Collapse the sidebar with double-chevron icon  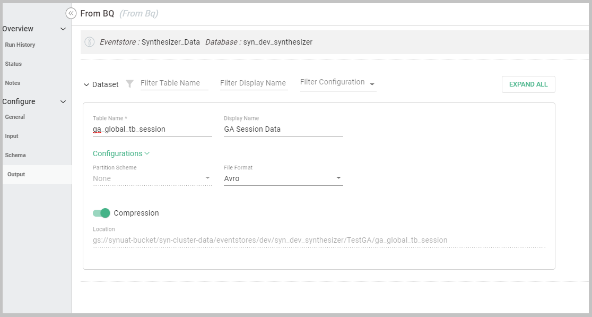click(71, 14)
